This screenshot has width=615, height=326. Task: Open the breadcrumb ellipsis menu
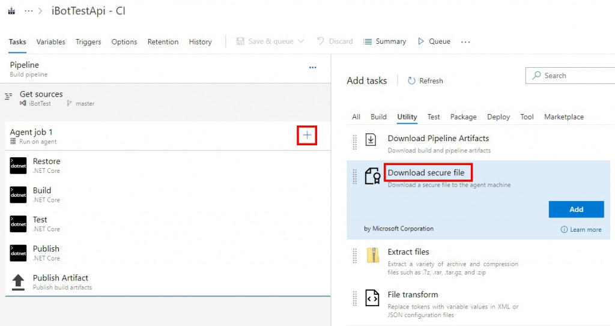point(29,11)
